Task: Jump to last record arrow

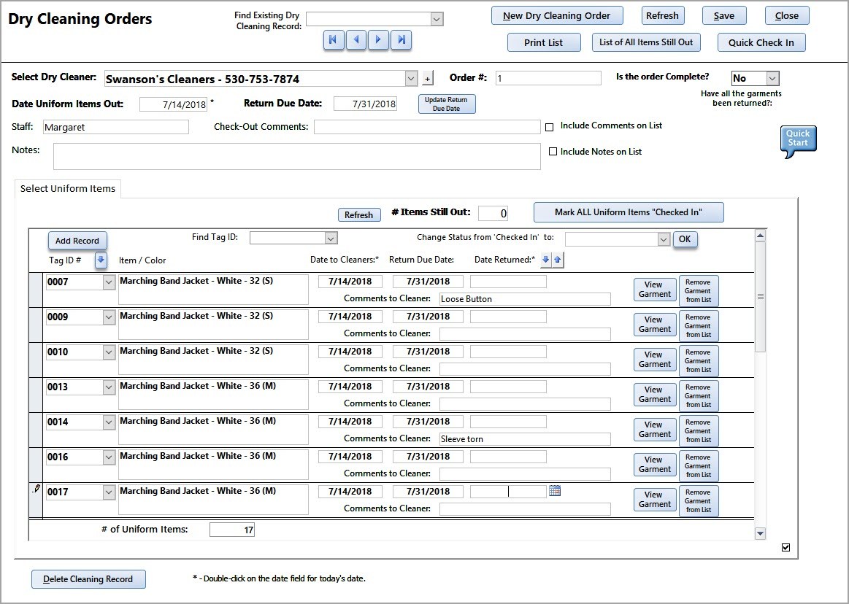Action: (x=401, y=40)
